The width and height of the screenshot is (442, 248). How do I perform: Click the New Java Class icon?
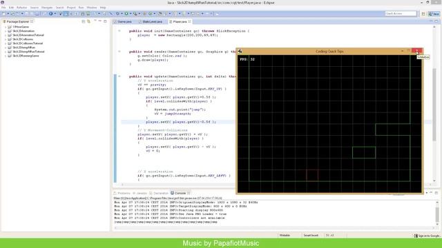151,14
